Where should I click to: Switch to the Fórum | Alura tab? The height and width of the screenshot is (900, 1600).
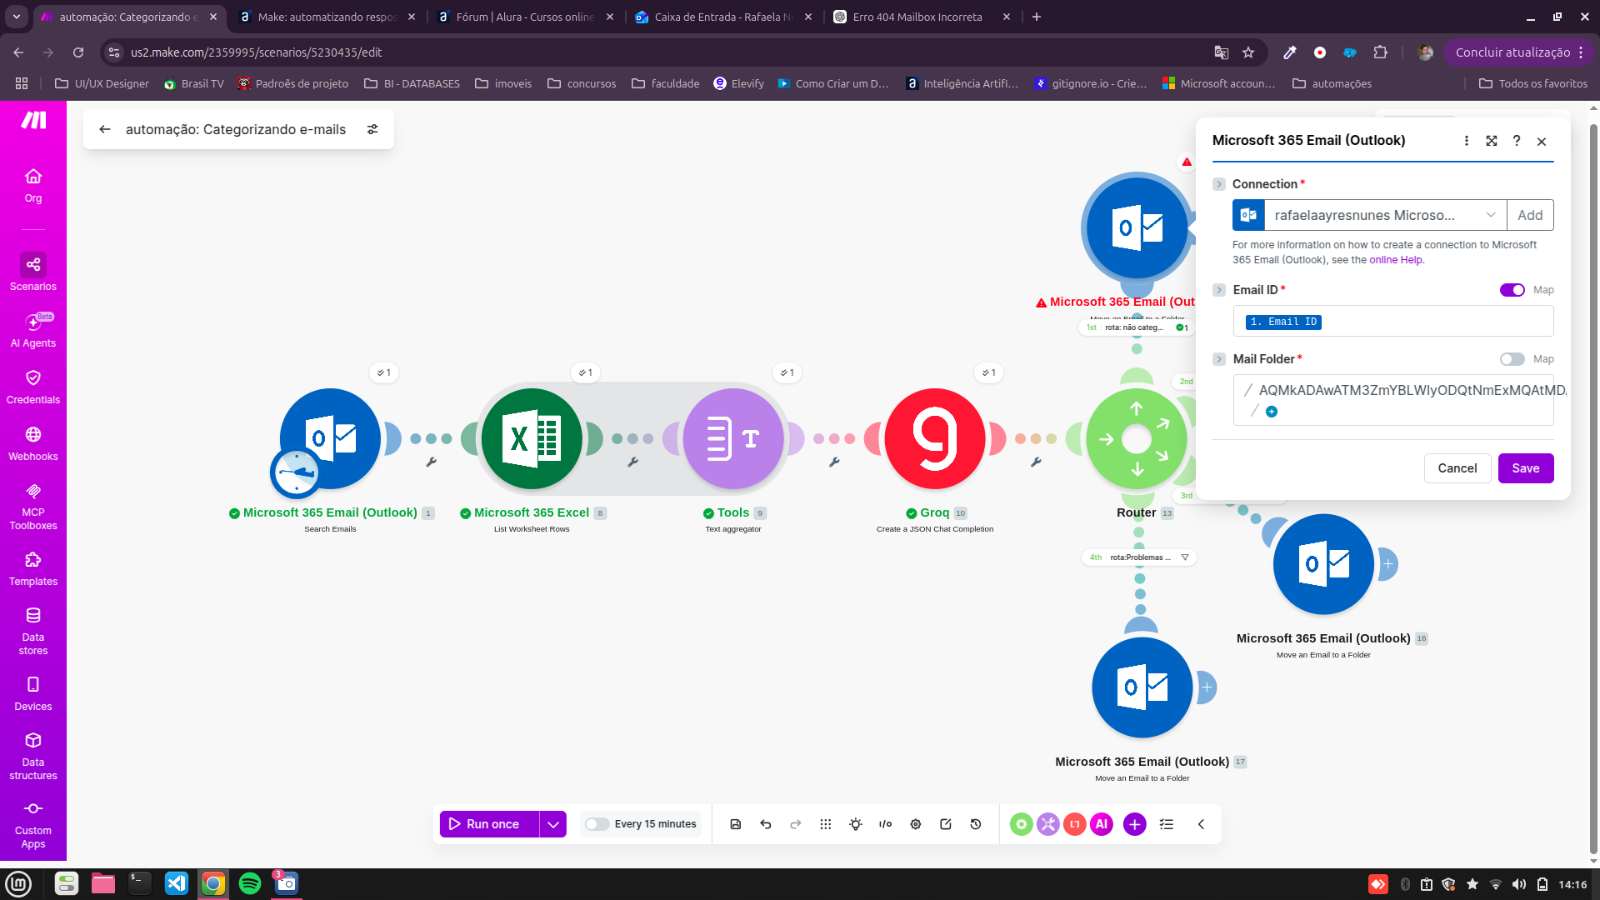click(x=525, y=17)
